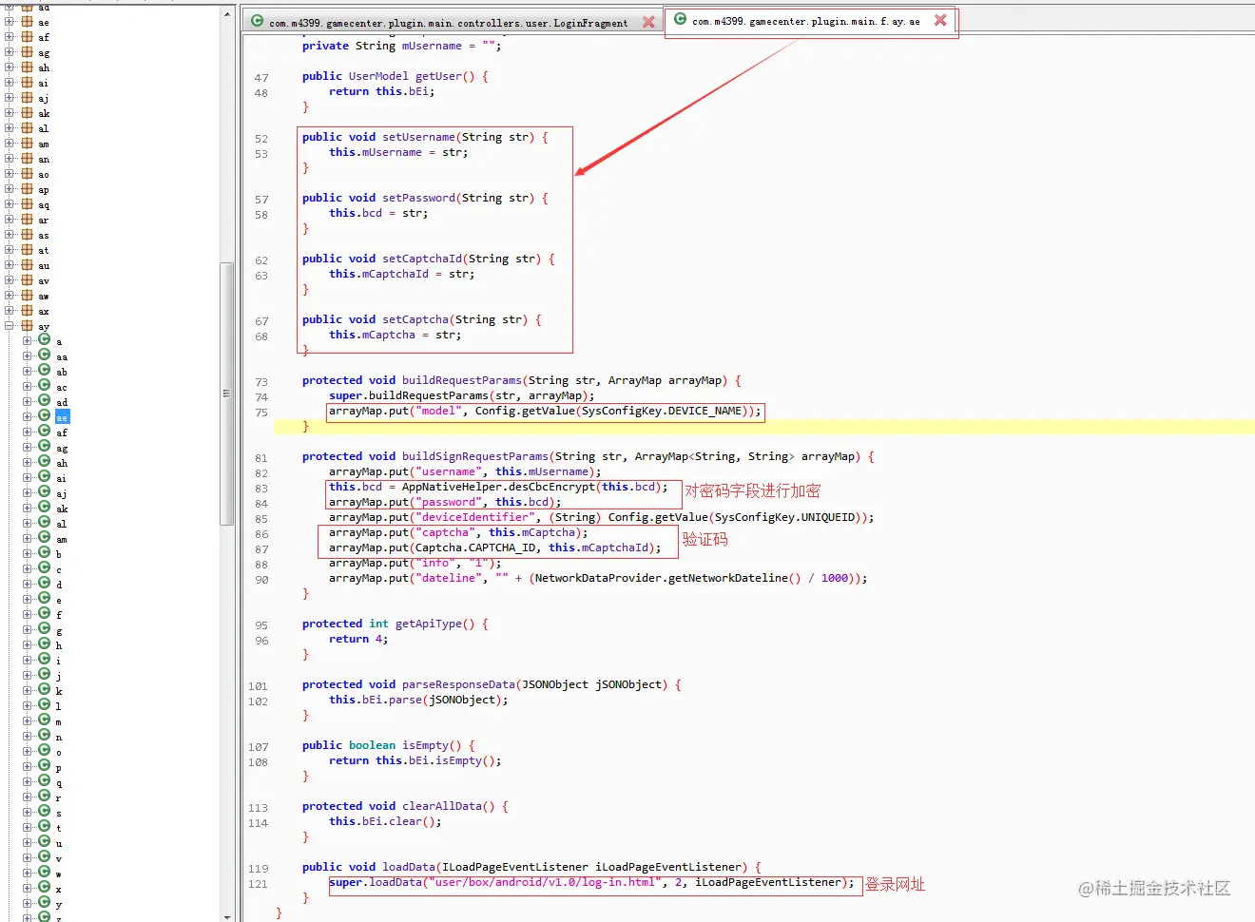The image size is (1255, 922).
Task: Click the class icon for class b
Action: (x=44, y=553)
